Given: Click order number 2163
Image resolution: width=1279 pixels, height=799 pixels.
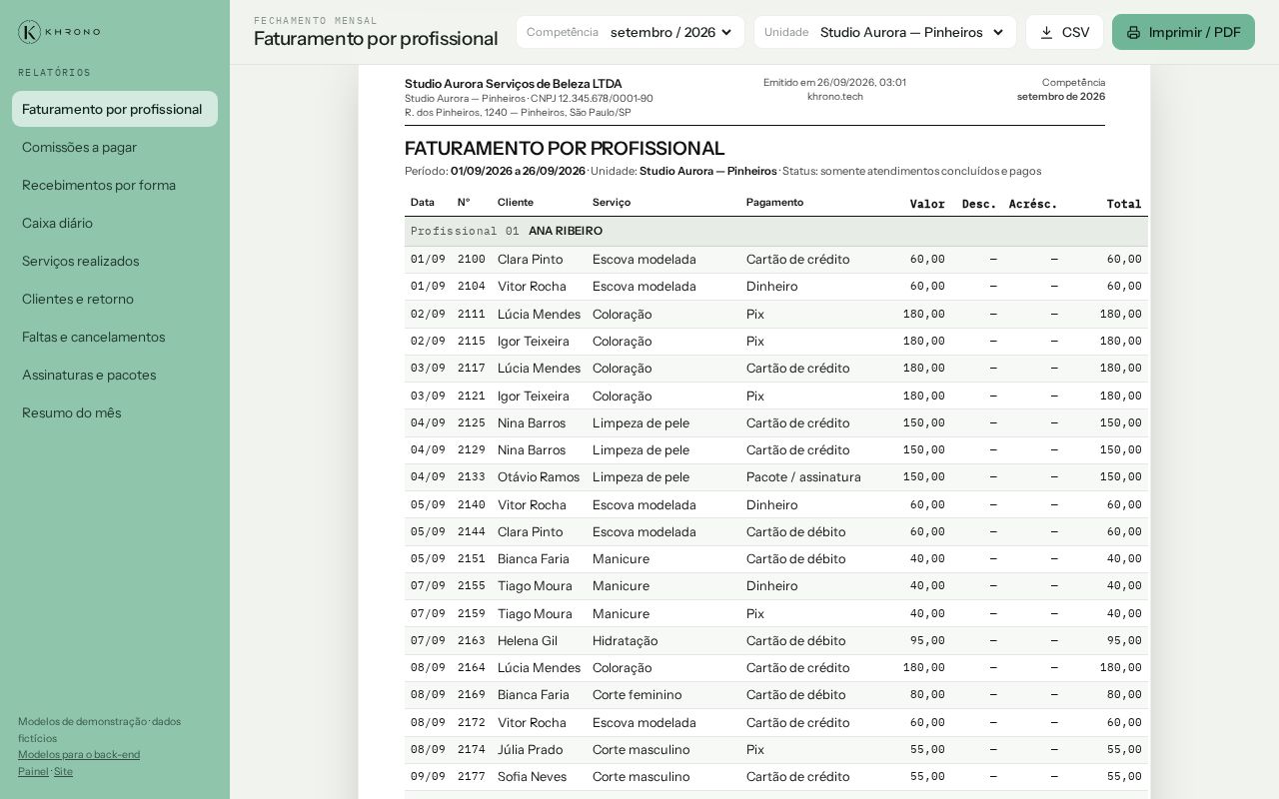Looking at the screenshot, I should [472, 640].
